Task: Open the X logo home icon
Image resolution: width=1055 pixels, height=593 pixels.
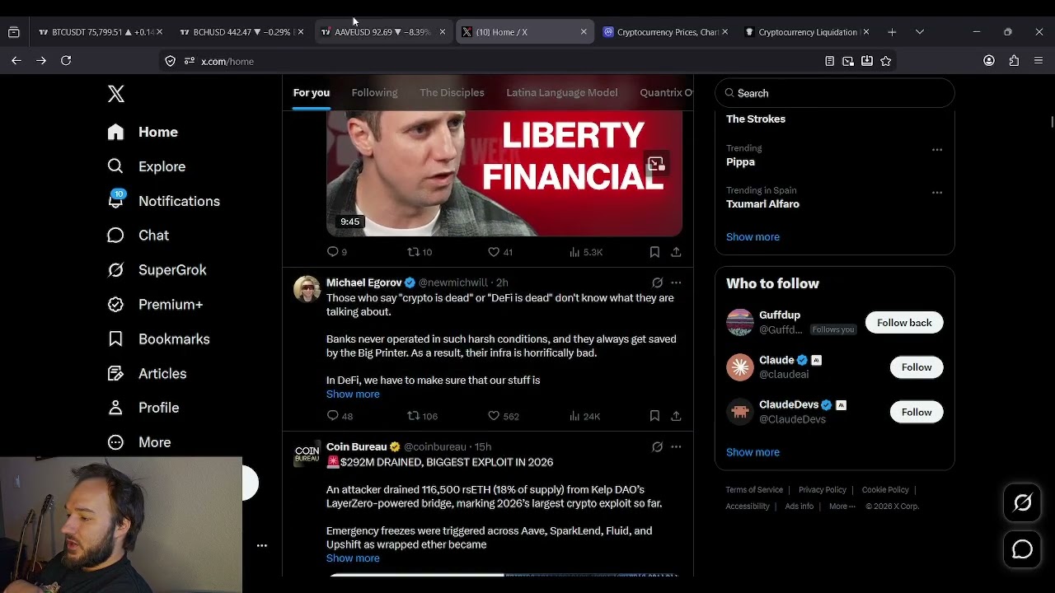Action: (x=116, y=94)
